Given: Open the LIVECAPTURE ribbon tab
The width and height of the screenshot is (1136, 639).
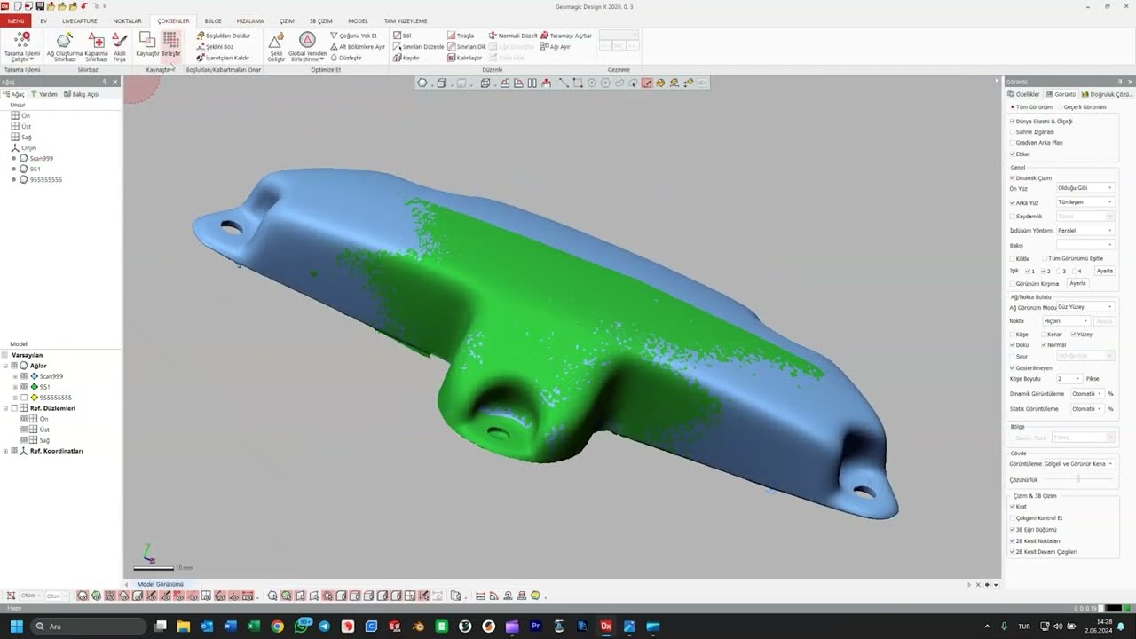Looking at the screenshot, I should click(80, 20).
